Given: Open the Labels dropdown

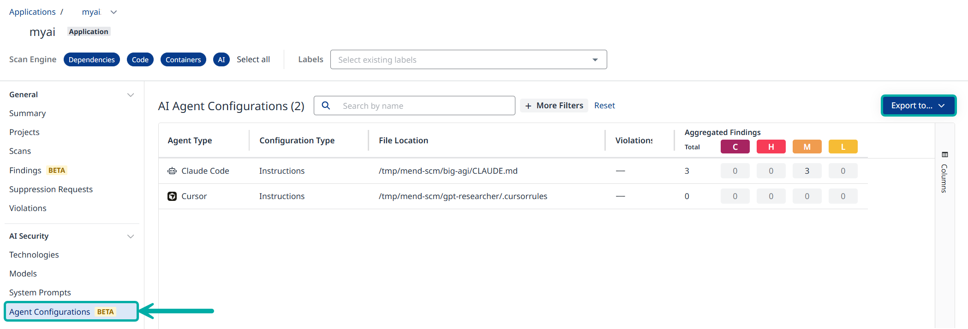Looking at the screenshot, I should pos(468,59).
